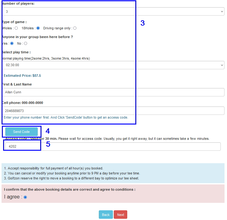
Task: Select the 9Holes radio button
Action: click(16, 28)
